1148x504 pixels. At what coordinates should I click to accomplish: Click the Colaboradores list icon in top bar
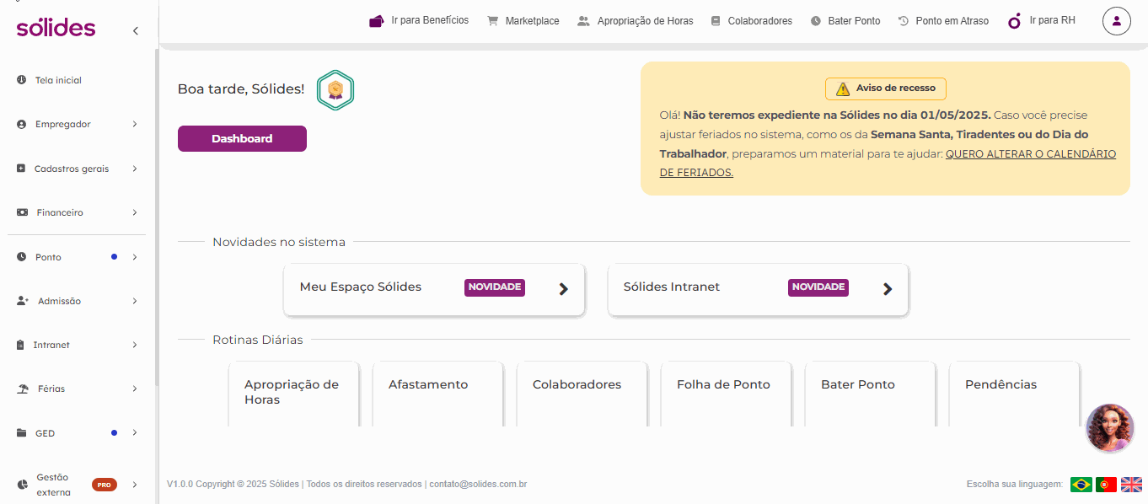click(716, 21)
